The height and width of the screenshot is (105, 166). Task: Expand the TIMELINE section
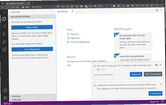pos(16,100)
